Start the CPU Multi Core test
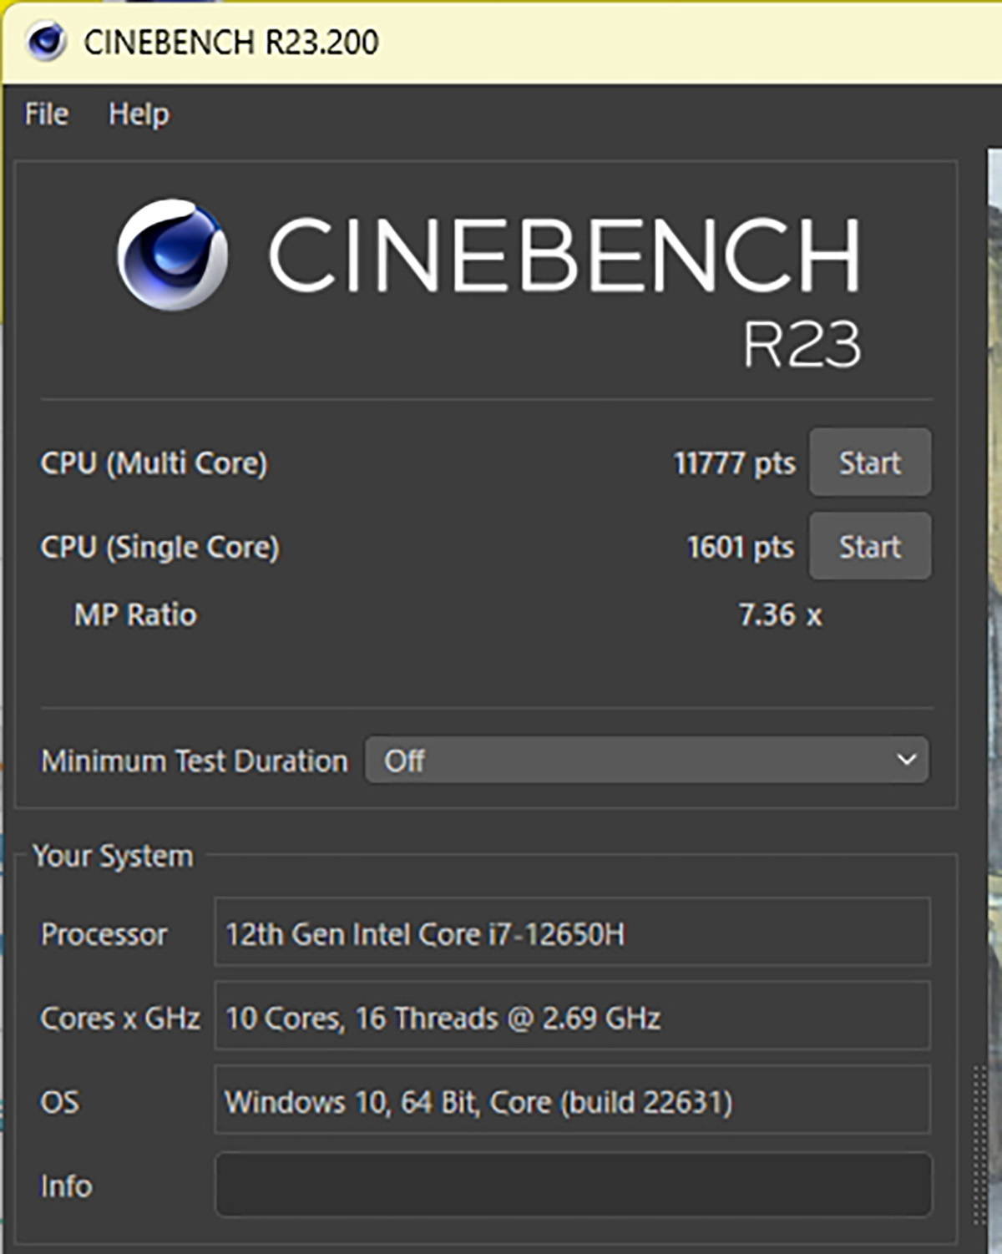Viewport: 1002px width, 1254px height. click(x=869, y=463)
